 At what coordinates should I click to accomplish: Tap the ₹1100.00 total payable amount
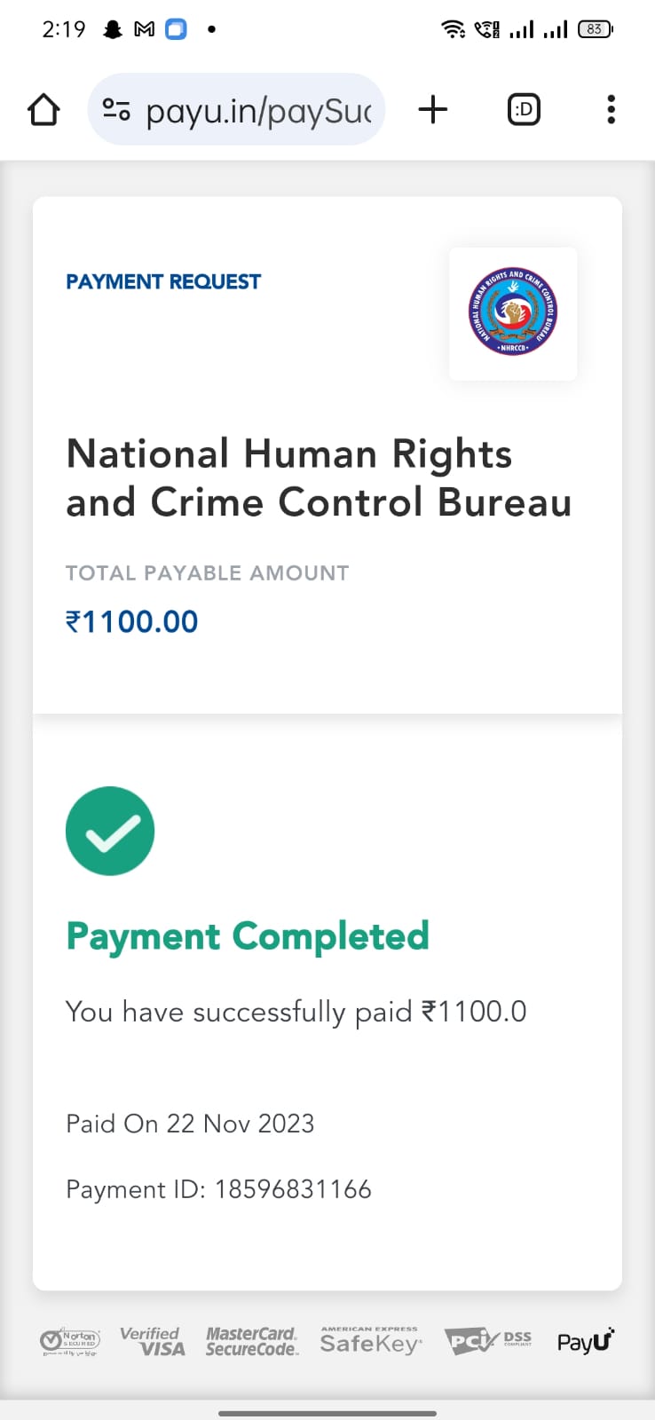[x=132, y=621]
